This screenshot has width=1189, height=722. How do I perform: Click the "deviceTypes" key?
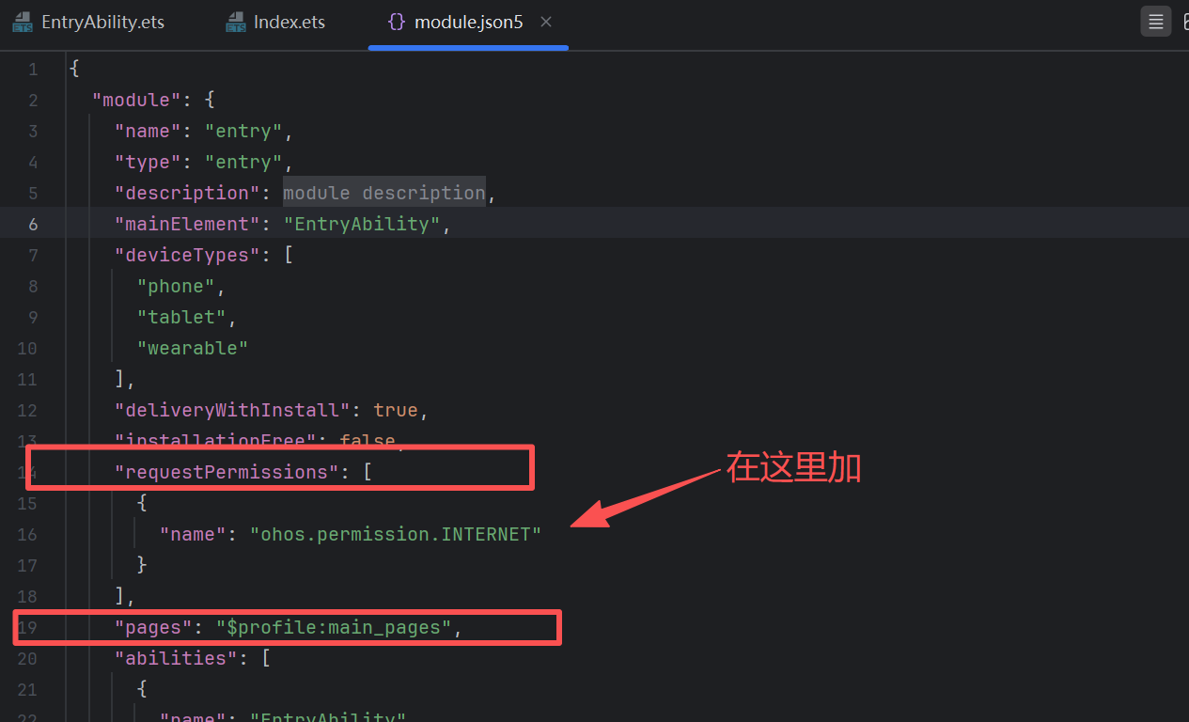[187, 255]
